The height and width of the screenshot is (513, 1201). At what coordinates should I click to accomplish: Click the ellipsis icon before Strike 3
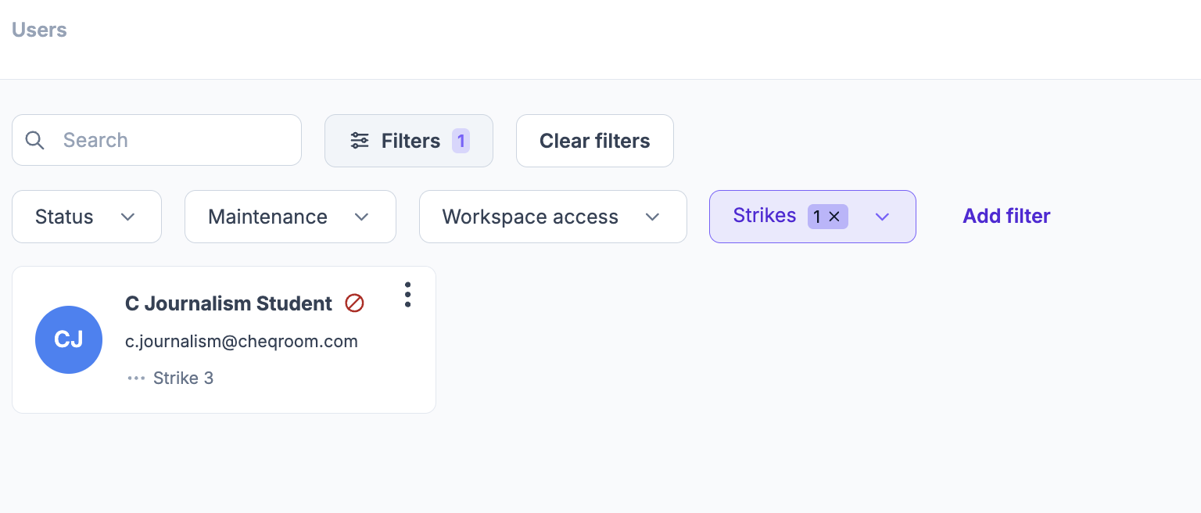[x=136, y=378]
